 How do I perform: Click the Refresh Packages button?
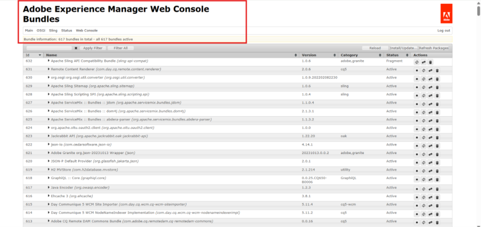click(x=434, y=48)
